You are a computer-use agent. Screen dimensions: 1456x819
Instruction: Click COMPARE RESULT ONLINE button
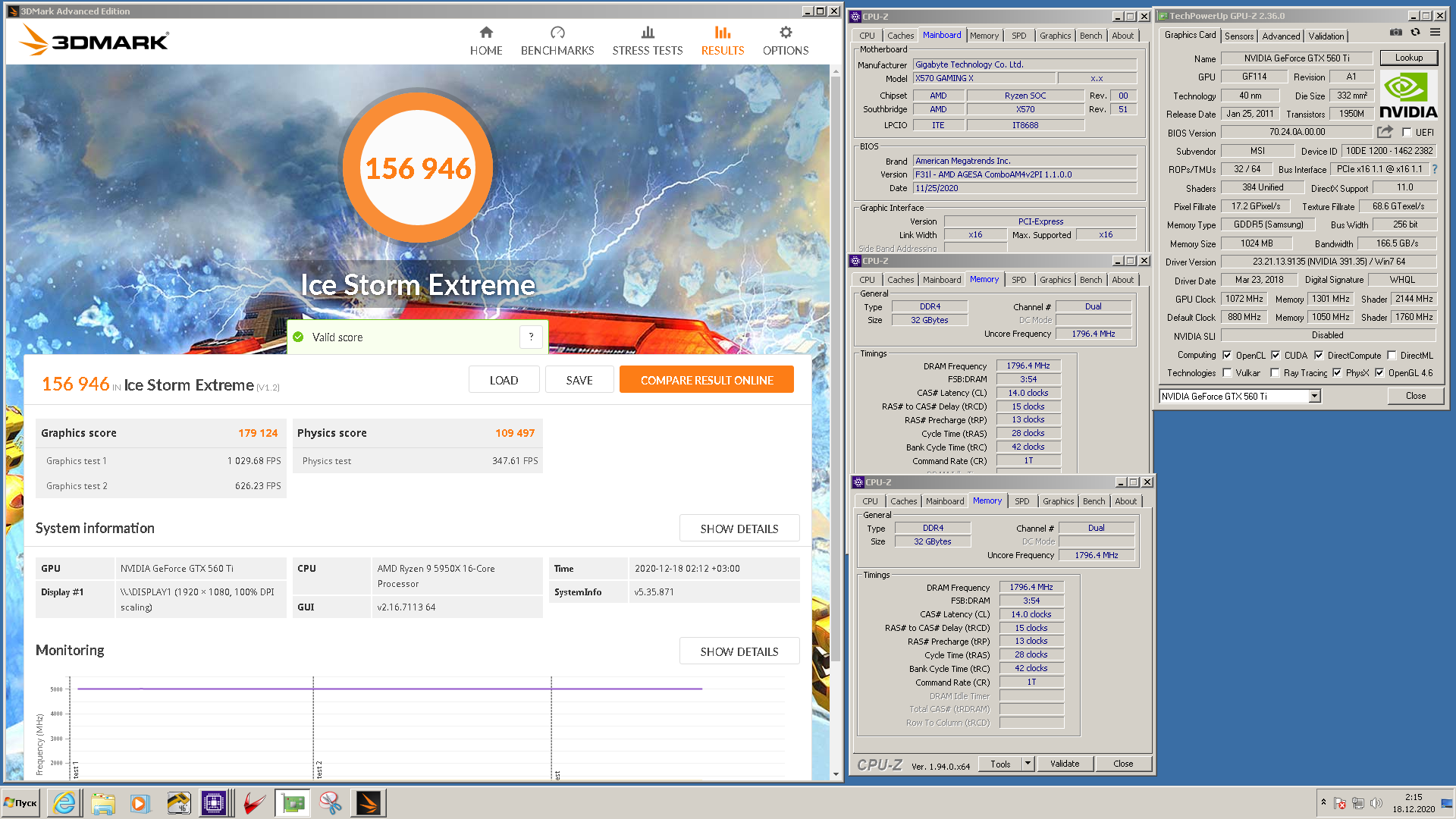click(707, 380)
